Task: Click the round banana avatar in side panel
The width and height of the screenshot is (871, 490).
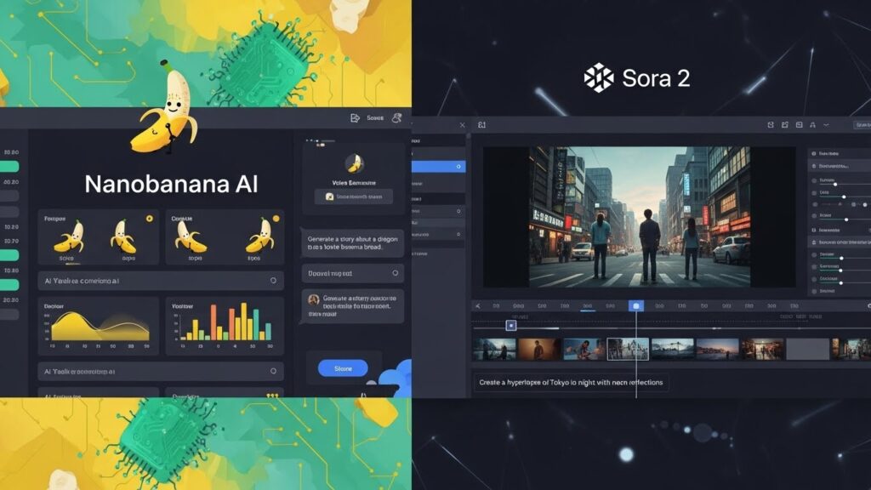Action: pyautogui.click(x=353, y=163)
